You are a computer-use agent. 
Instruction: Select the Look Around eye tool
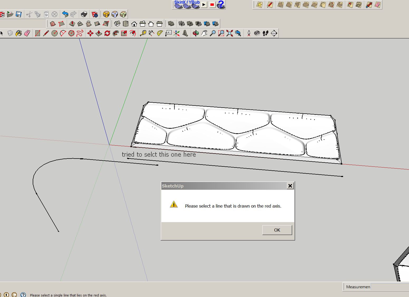click(x=257, y=33)
